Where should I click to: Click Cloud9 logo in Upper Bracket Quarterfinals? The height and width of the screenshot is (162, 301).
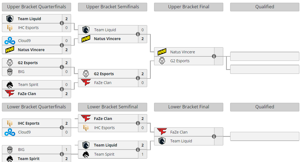[x=10, y=41]
